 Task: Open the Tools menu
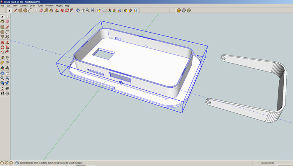pos(40,5)
